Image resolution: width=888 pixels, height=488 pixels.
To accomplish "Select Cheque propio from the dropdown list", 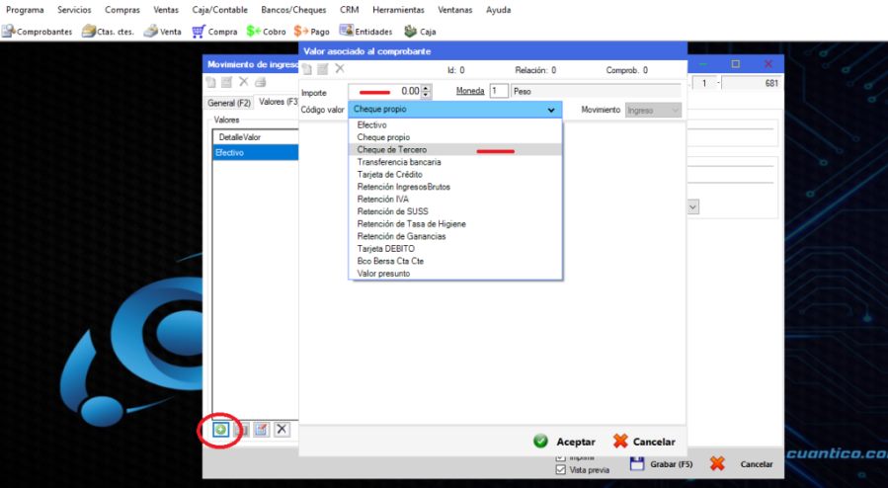I will 455,137.
